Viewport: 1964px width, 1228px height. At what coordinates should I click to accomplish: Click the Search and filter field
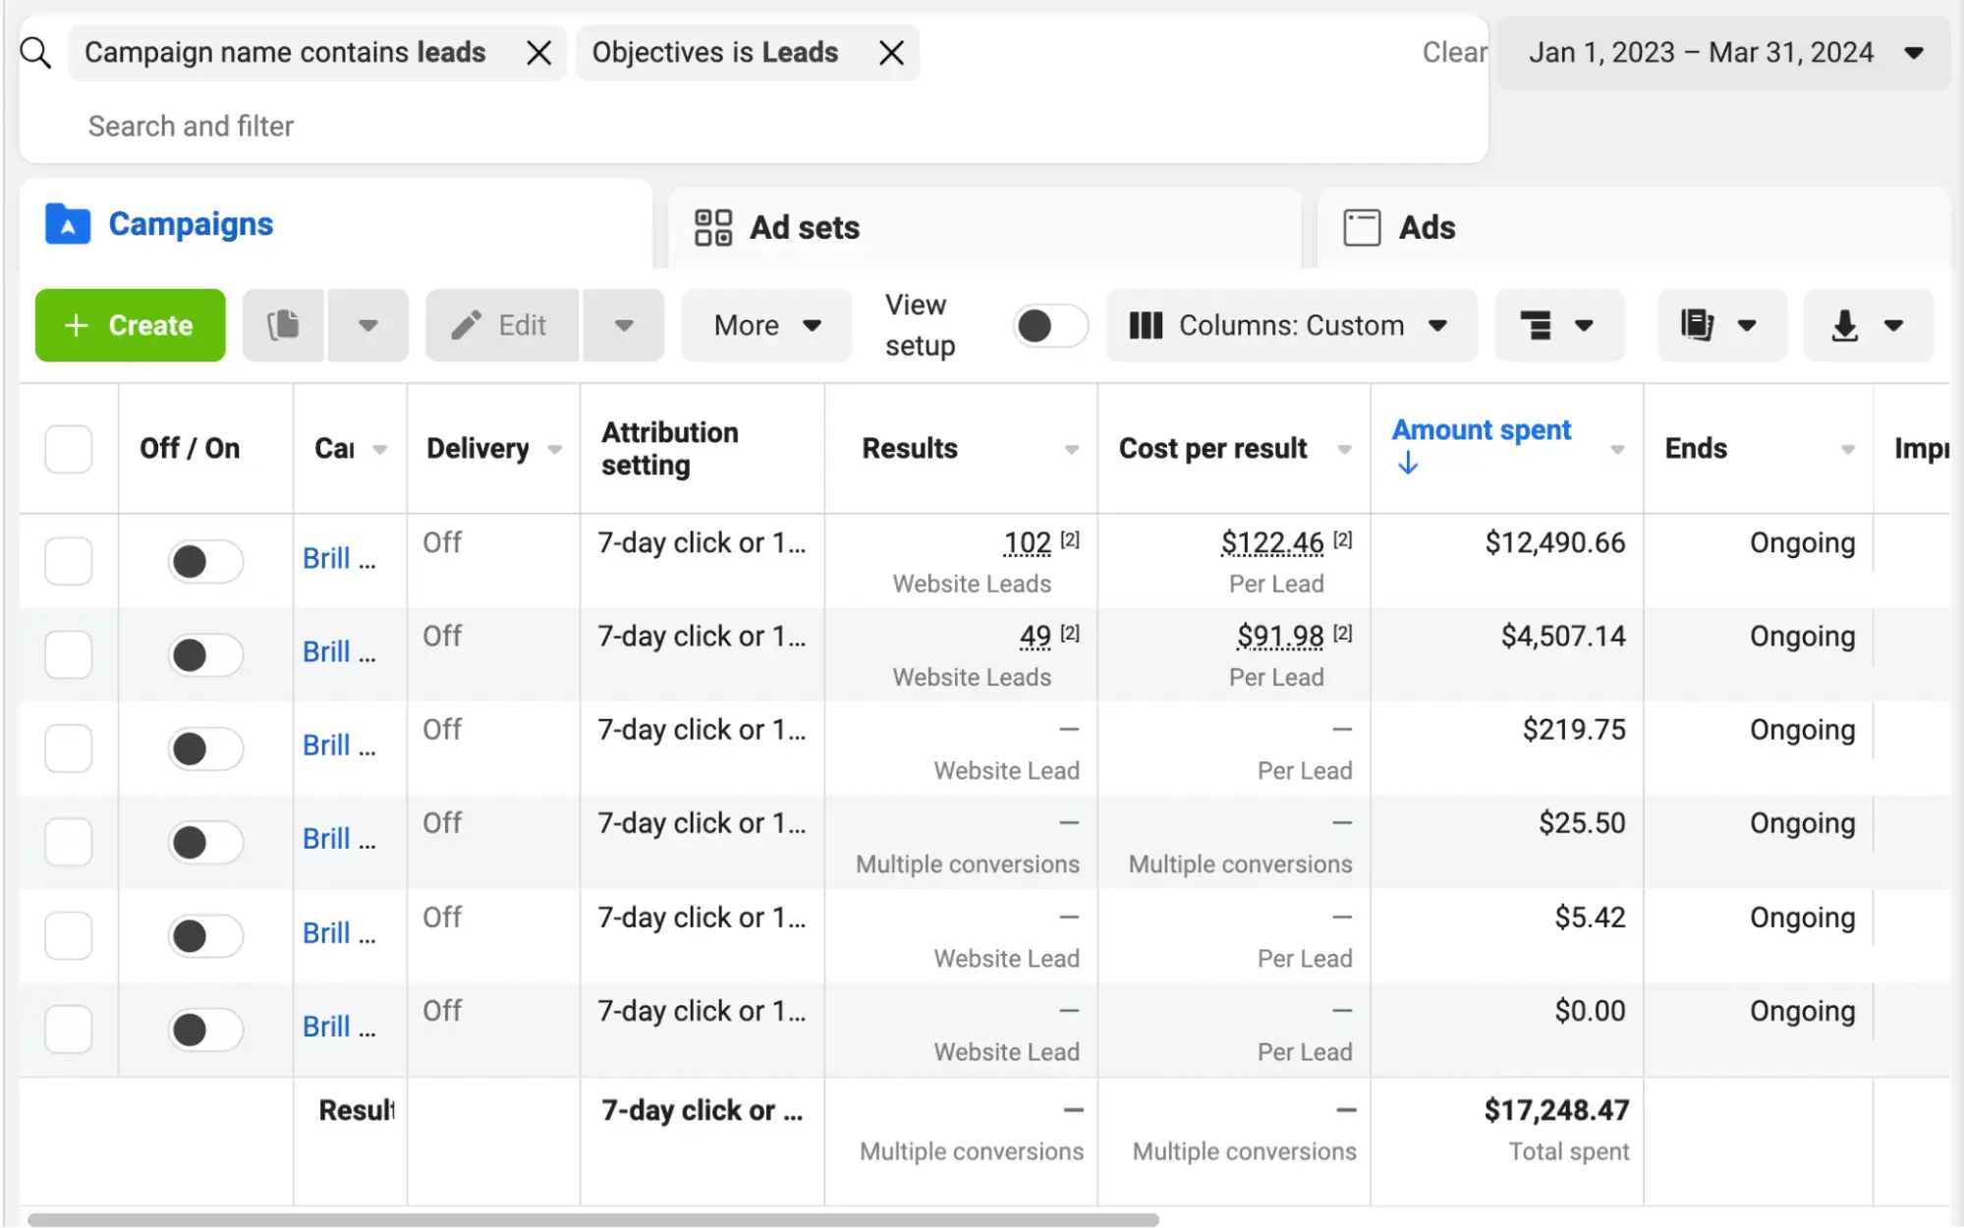click(x=192, y=126)
